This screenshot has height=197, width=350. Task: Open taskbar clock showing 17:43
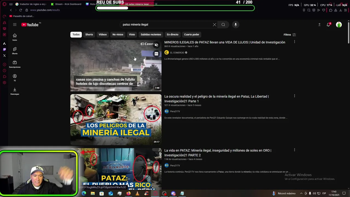click(x=334, y=193)
